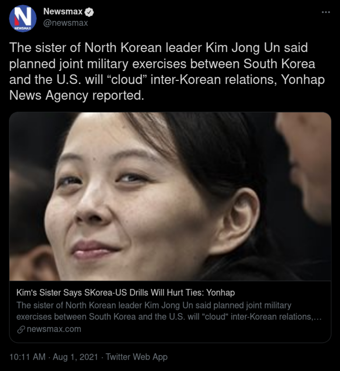Click headline Kim's Sister Says SKorea-US Drills

coord(126,293)
